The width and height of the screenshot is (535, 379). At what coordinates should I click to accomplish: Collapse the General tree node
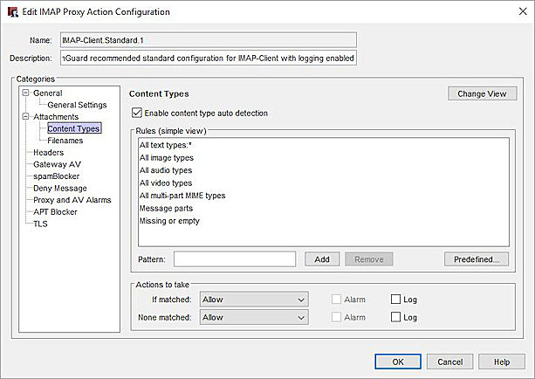pyautogui.click(x=26, y=93)
